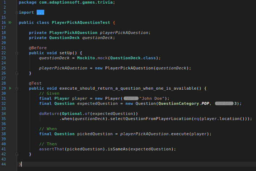Click questionDeck field declaration on line 19

[x=97, y=38]
